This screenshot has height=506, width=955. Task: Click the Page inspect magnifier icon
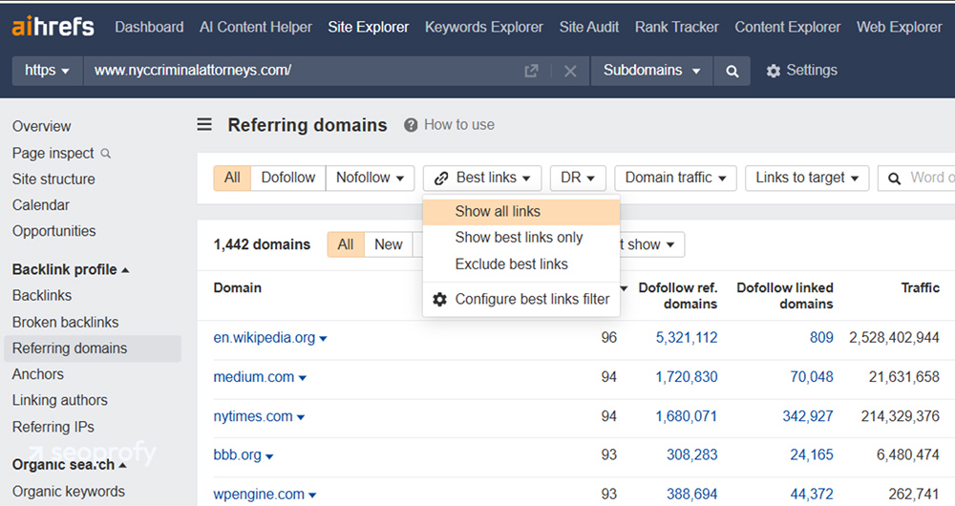tap(105, 154)
